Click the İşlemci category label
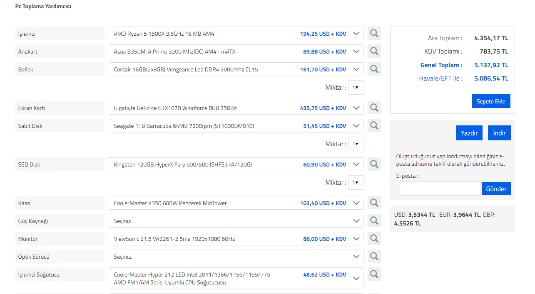 [x=60, y=34]
